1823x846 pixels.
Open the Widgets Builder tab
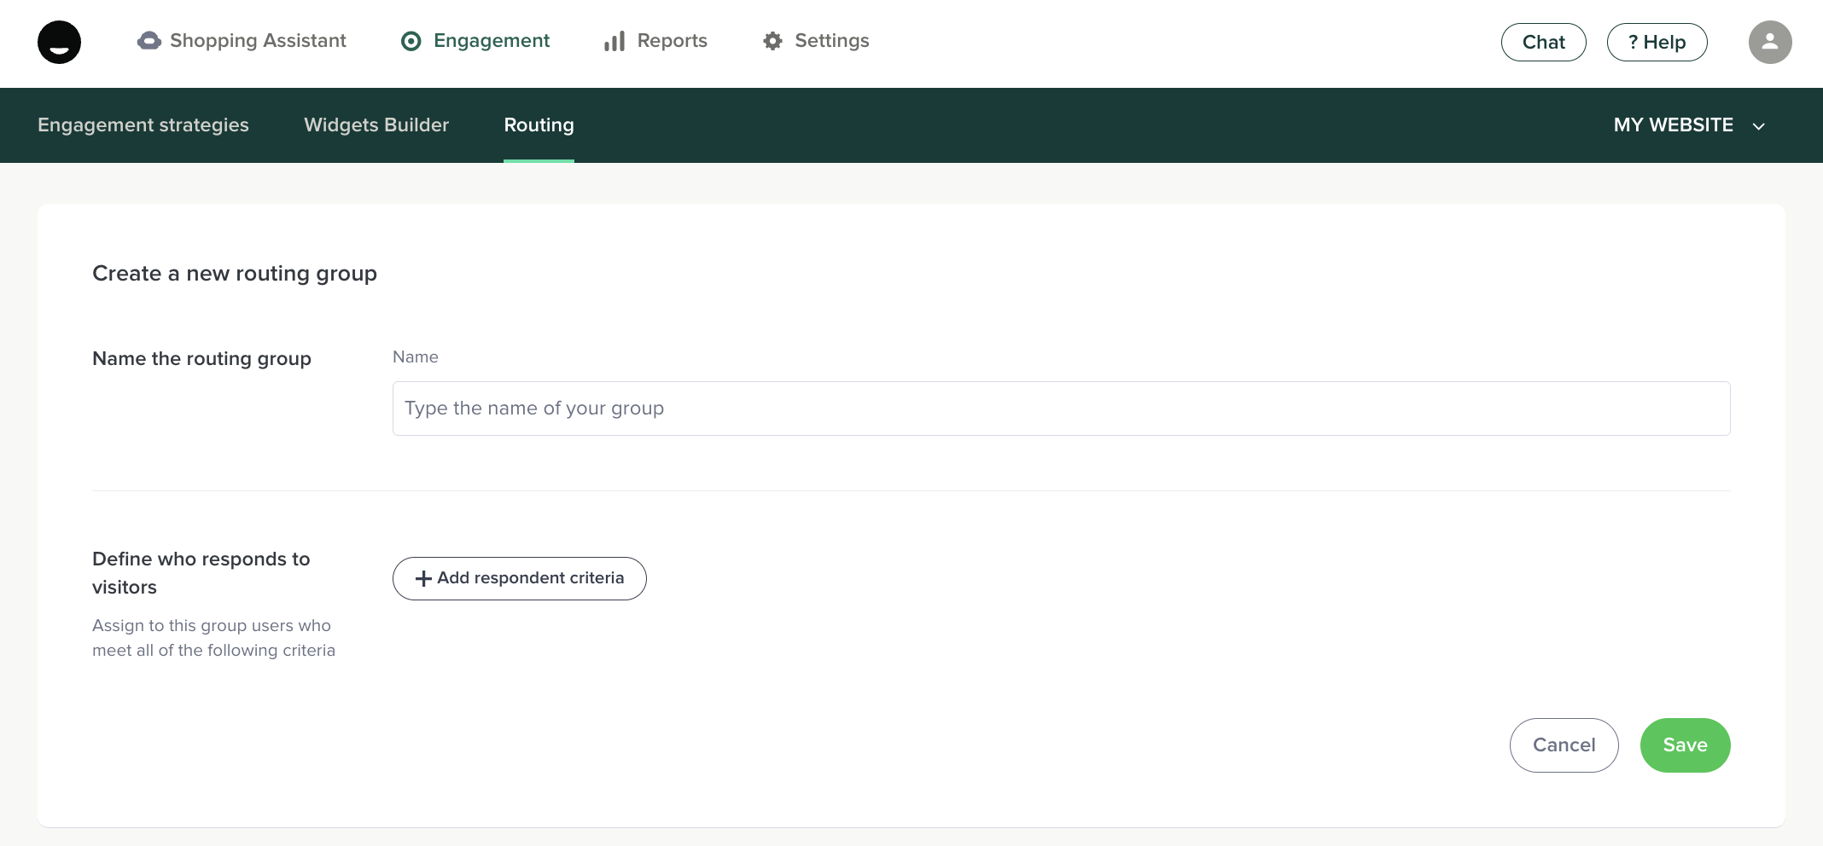pyautogui.click(x=376, y=125)
